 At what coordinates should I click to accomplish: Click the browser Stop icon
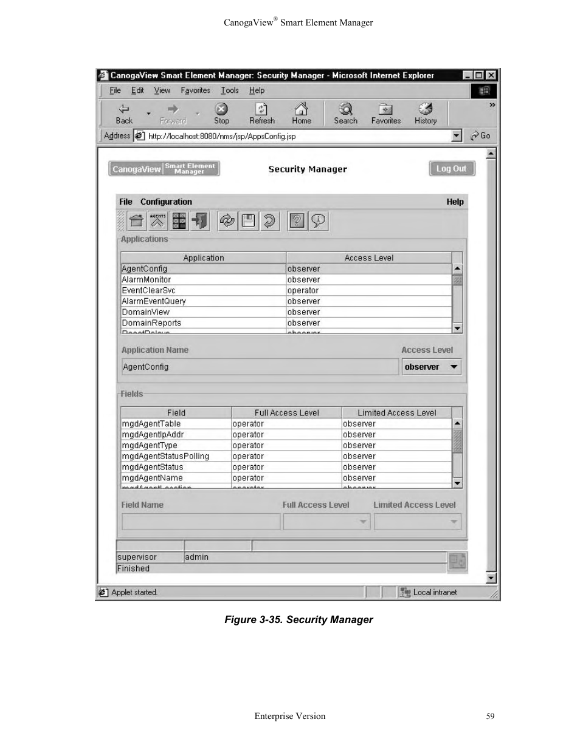click(x=221, y=109)
